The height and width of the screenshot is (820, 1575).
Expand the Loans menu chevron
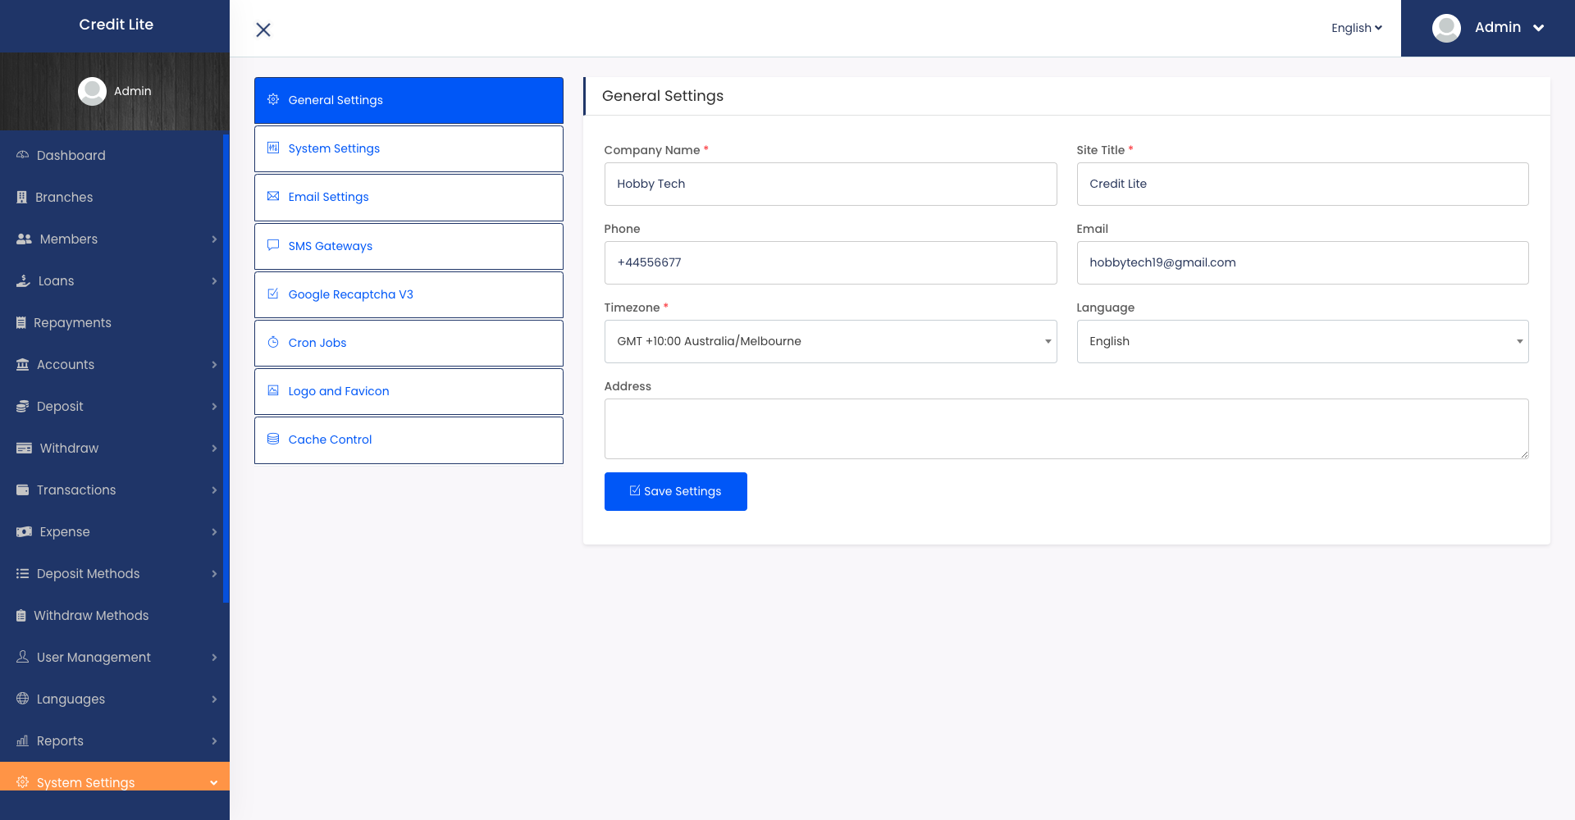click(214, 280)
